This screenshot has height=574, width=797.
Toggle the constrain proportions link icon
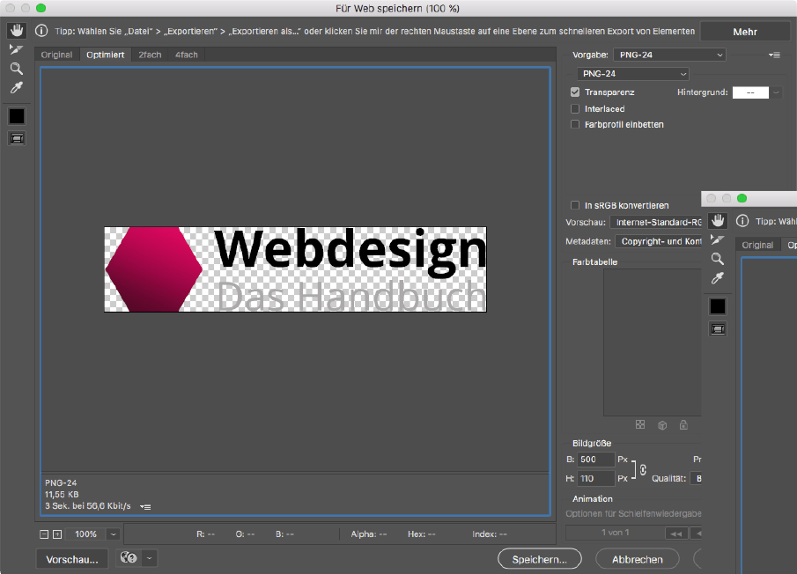pos(643,469)
